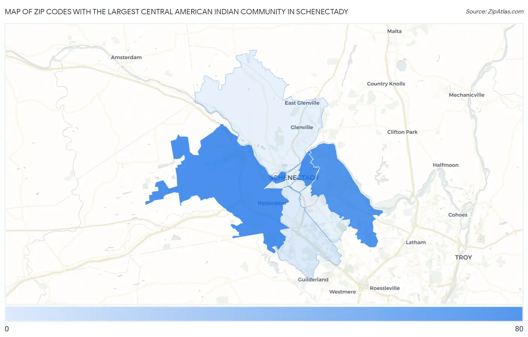Viewport: 528px width, 337px height.
Task: Click the East Glenville label
Action: [302, 103]
